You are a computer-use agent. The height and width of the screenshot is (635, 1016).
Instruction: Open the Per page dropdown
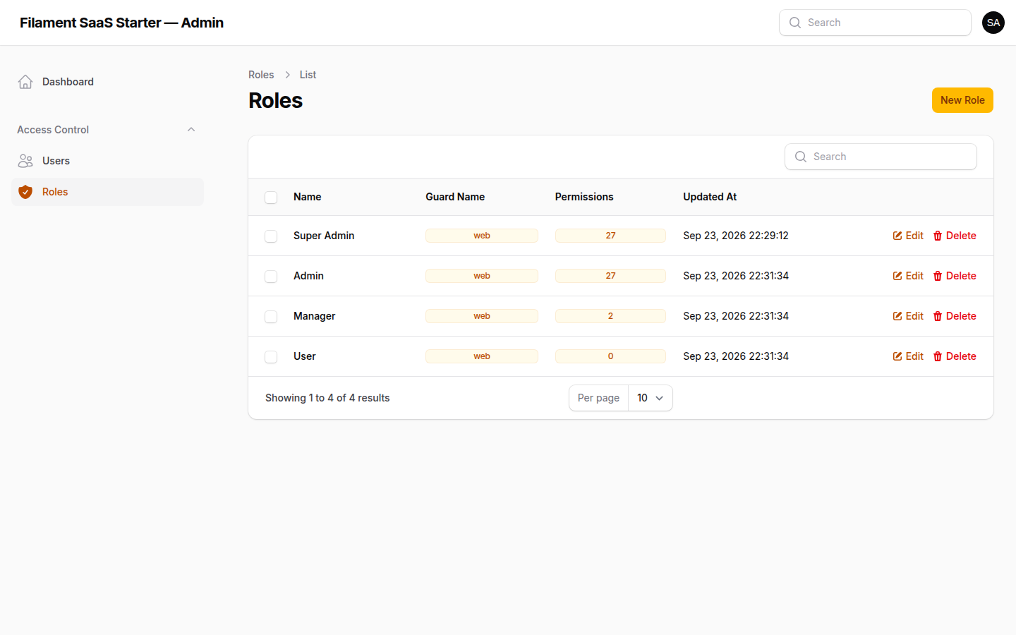651,398
